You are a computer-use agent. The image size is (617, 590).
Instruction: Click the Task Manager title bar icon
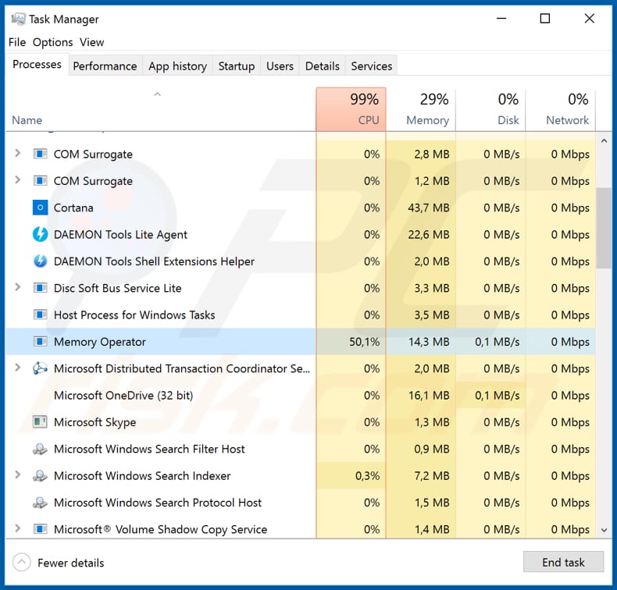[18, 19]
